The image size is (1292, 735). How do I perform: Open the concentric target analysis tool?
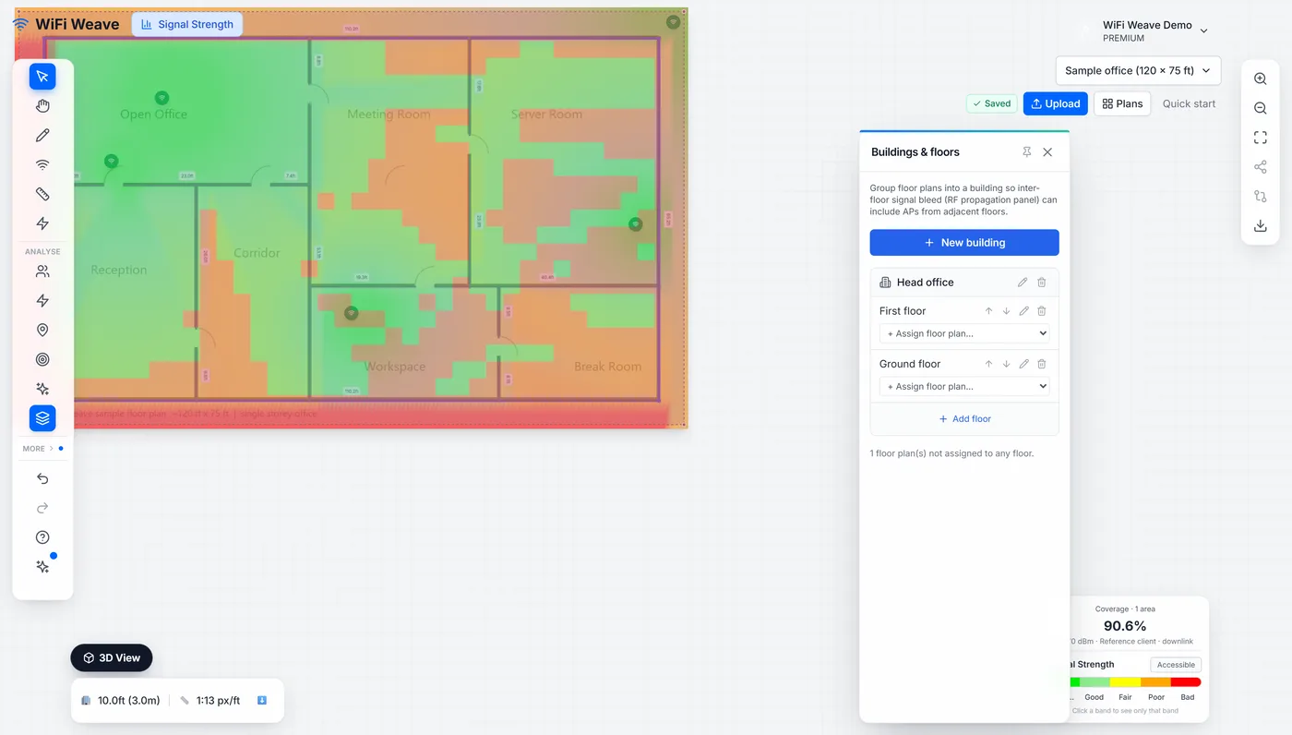[x=42, y=360]
